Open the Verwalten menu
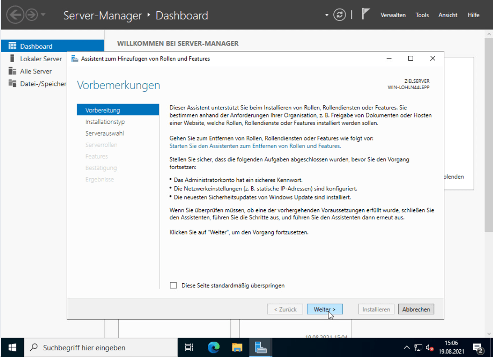 tap(393, 15)
